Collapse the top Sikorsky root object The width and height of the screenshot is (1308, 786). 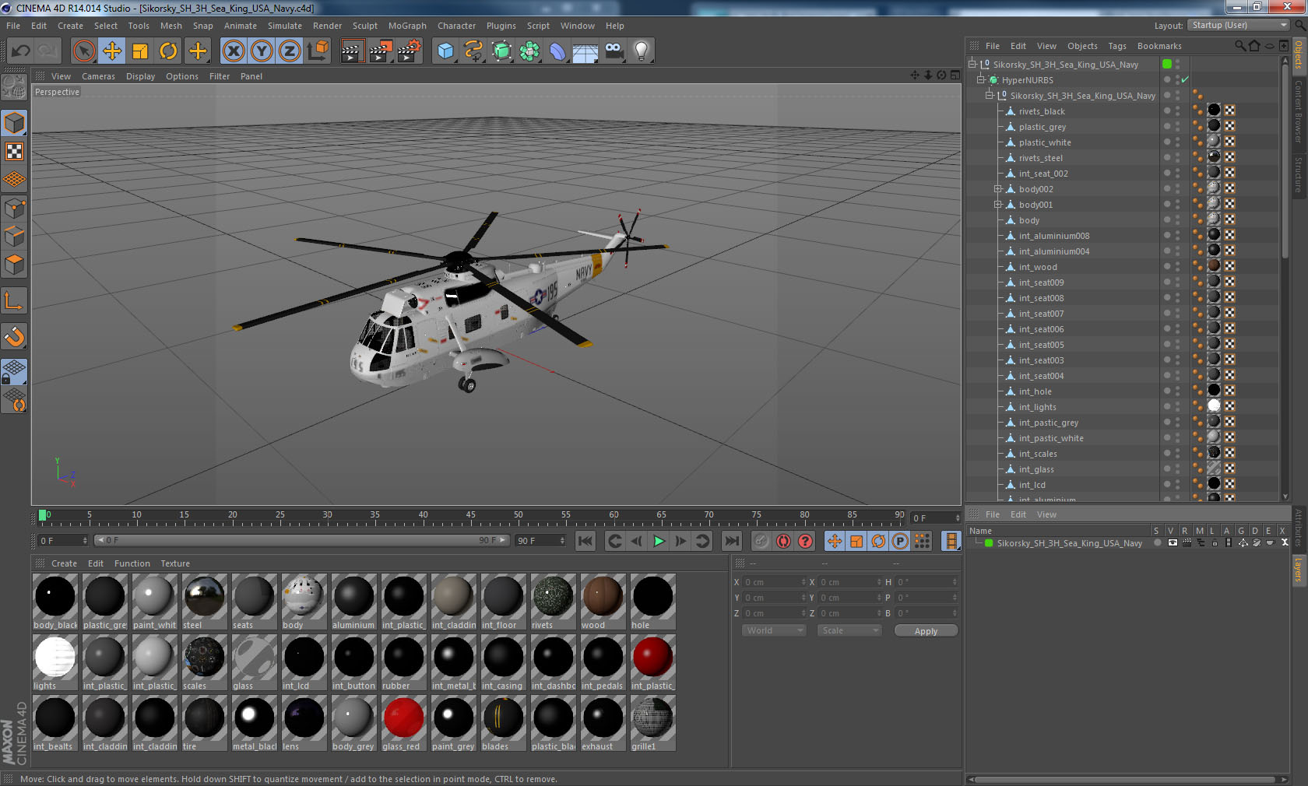coord(972,65)
